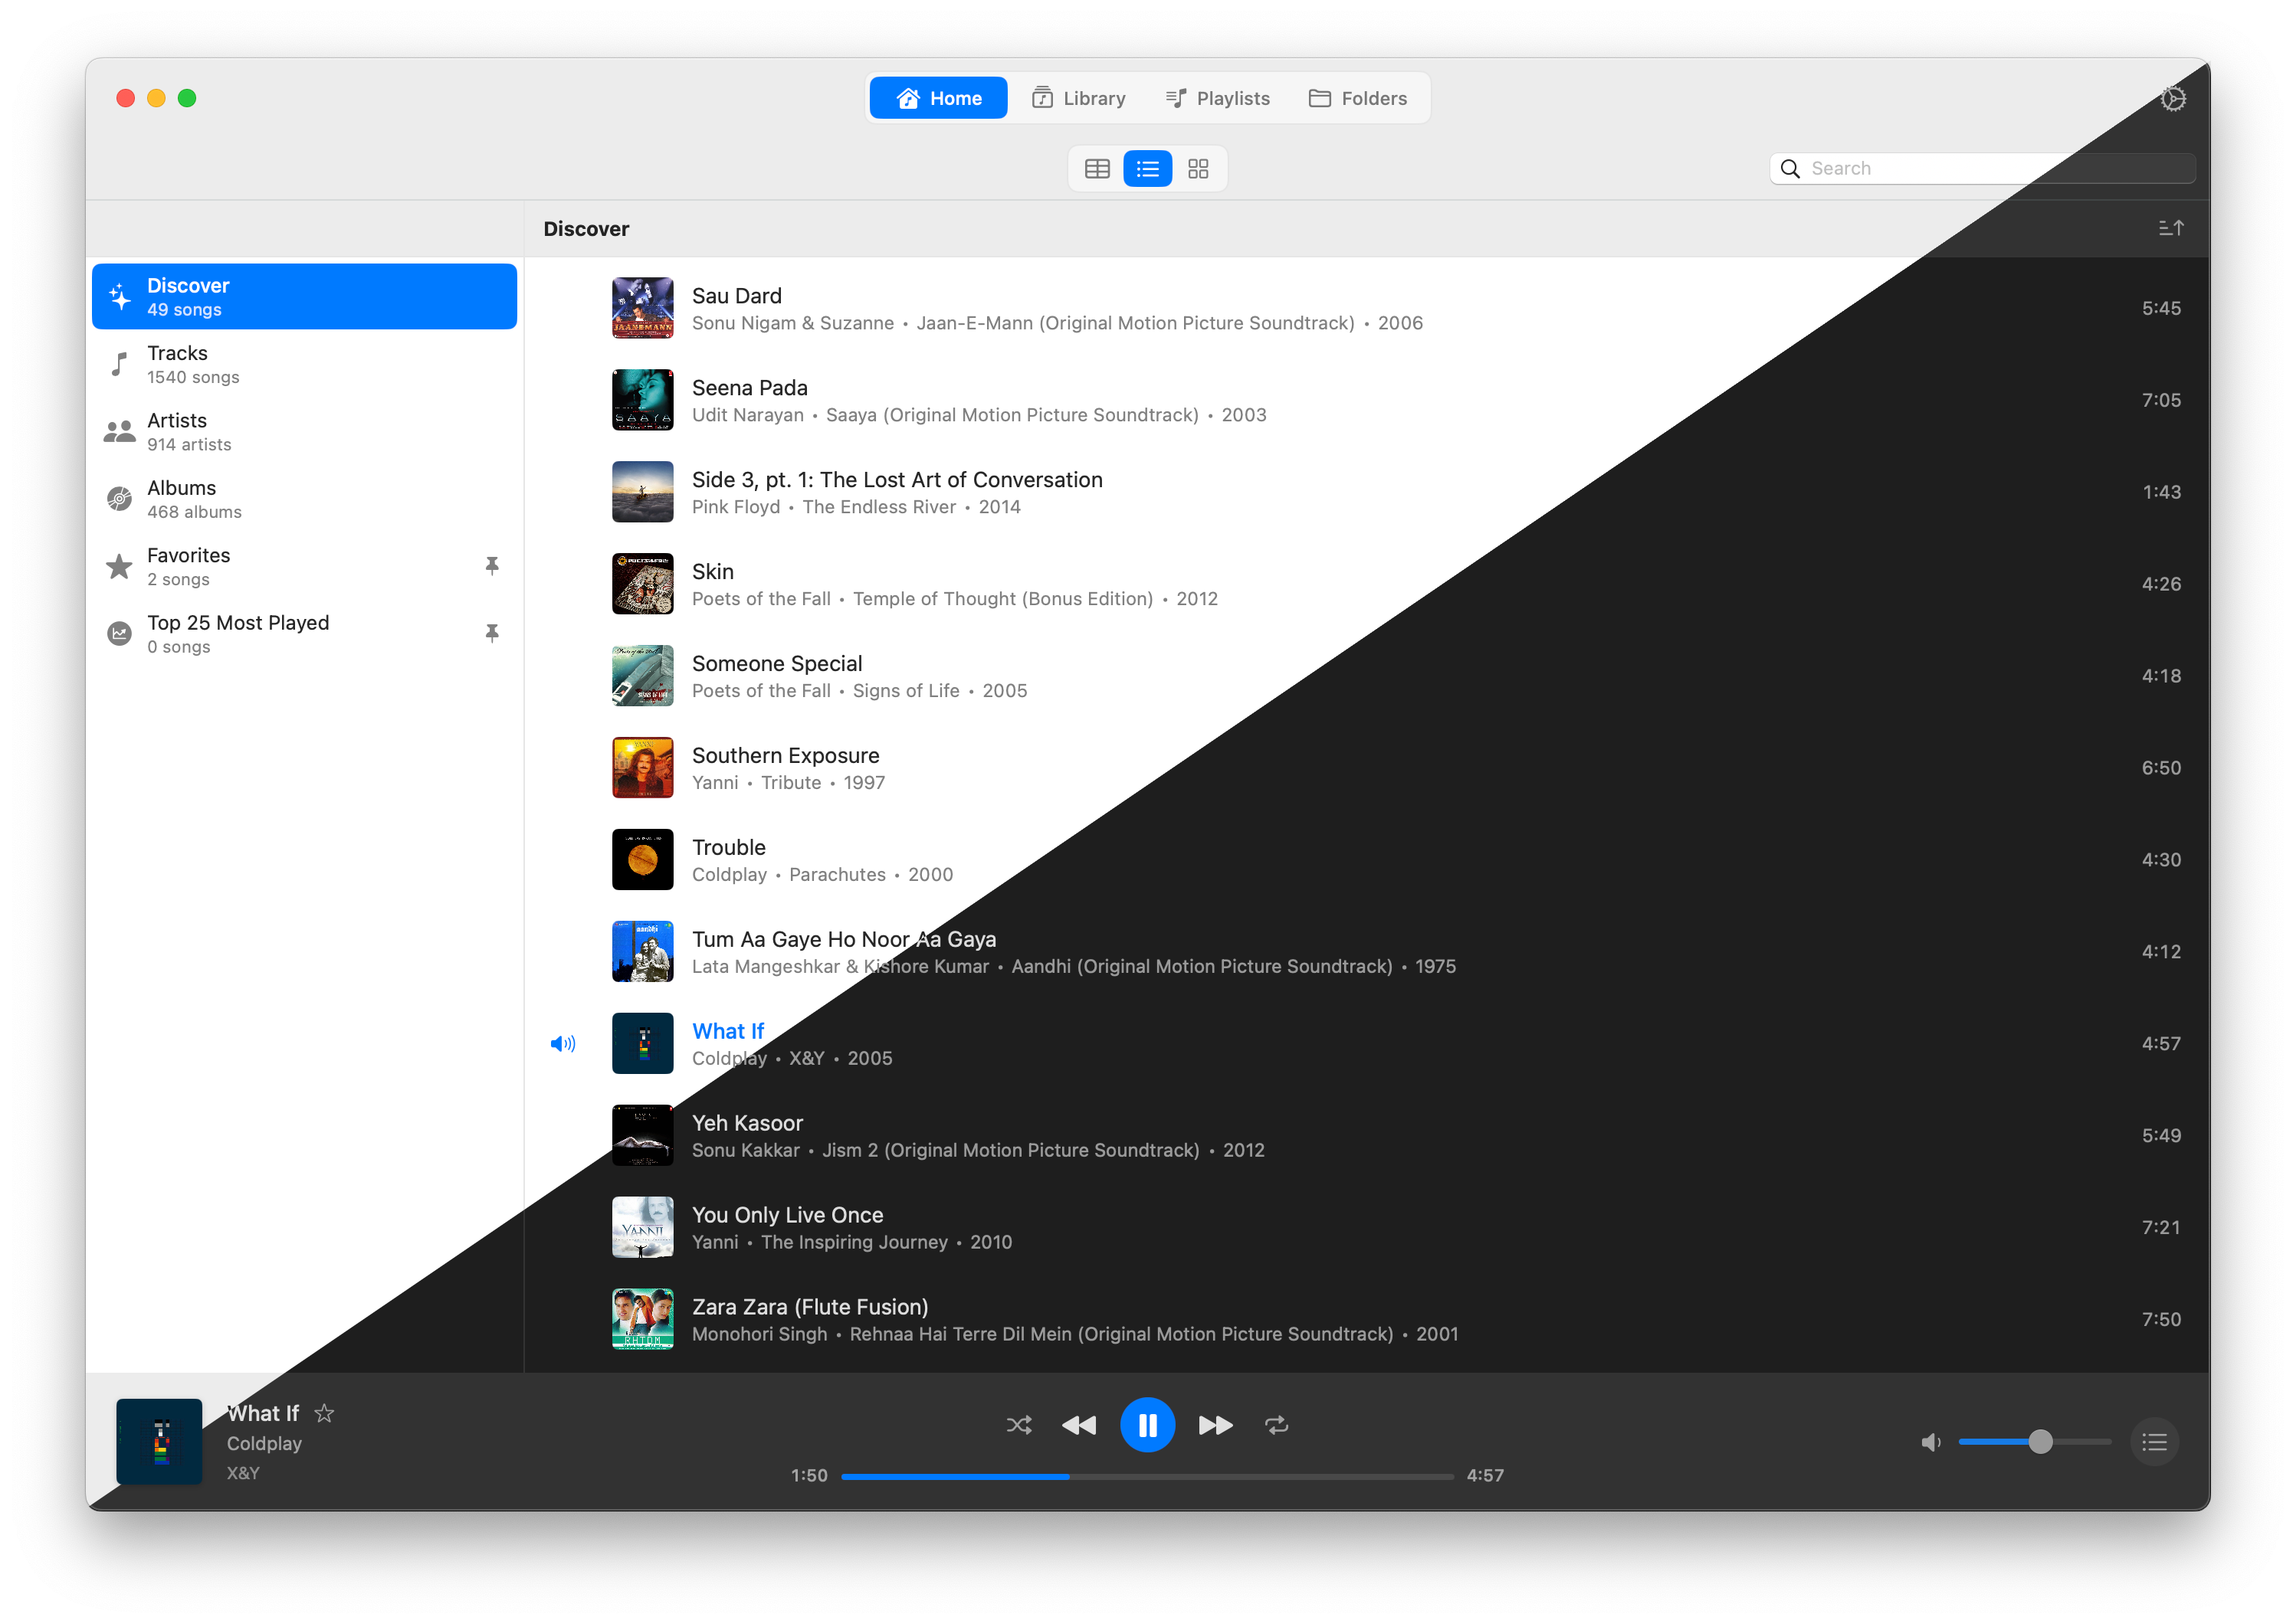Click total time 4:57 beside progress bar
Viewport: 2296px width, 1624px height.
1484,1476
